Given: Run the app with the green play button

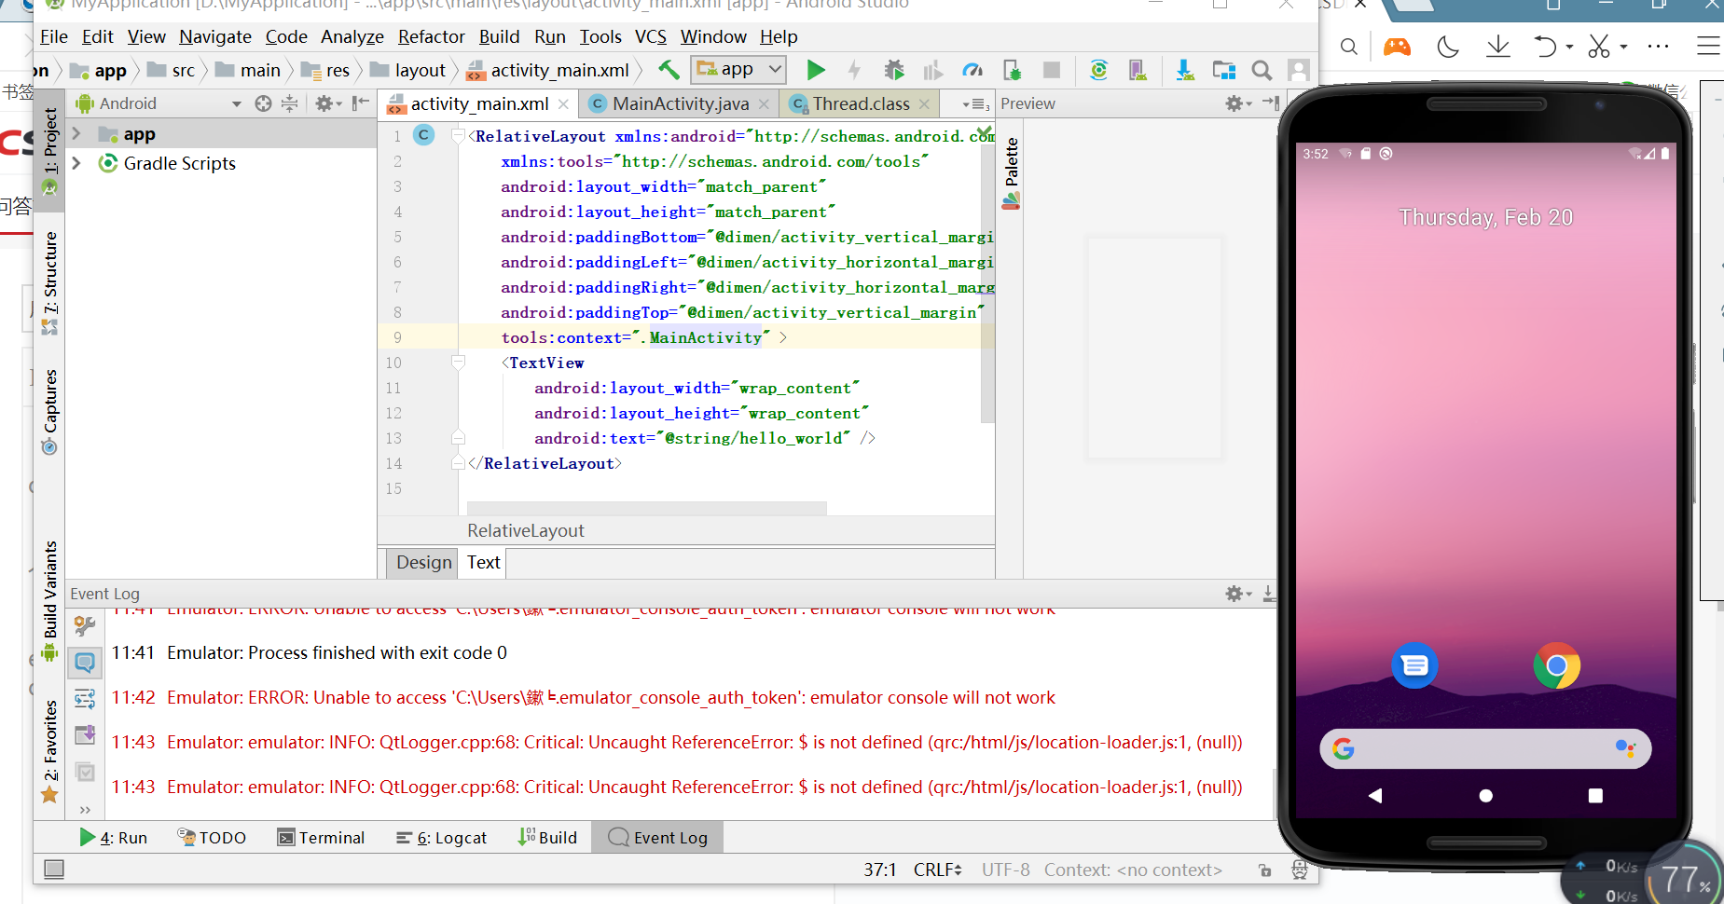Looking at the screenshot, I should [x=816, y=70].
